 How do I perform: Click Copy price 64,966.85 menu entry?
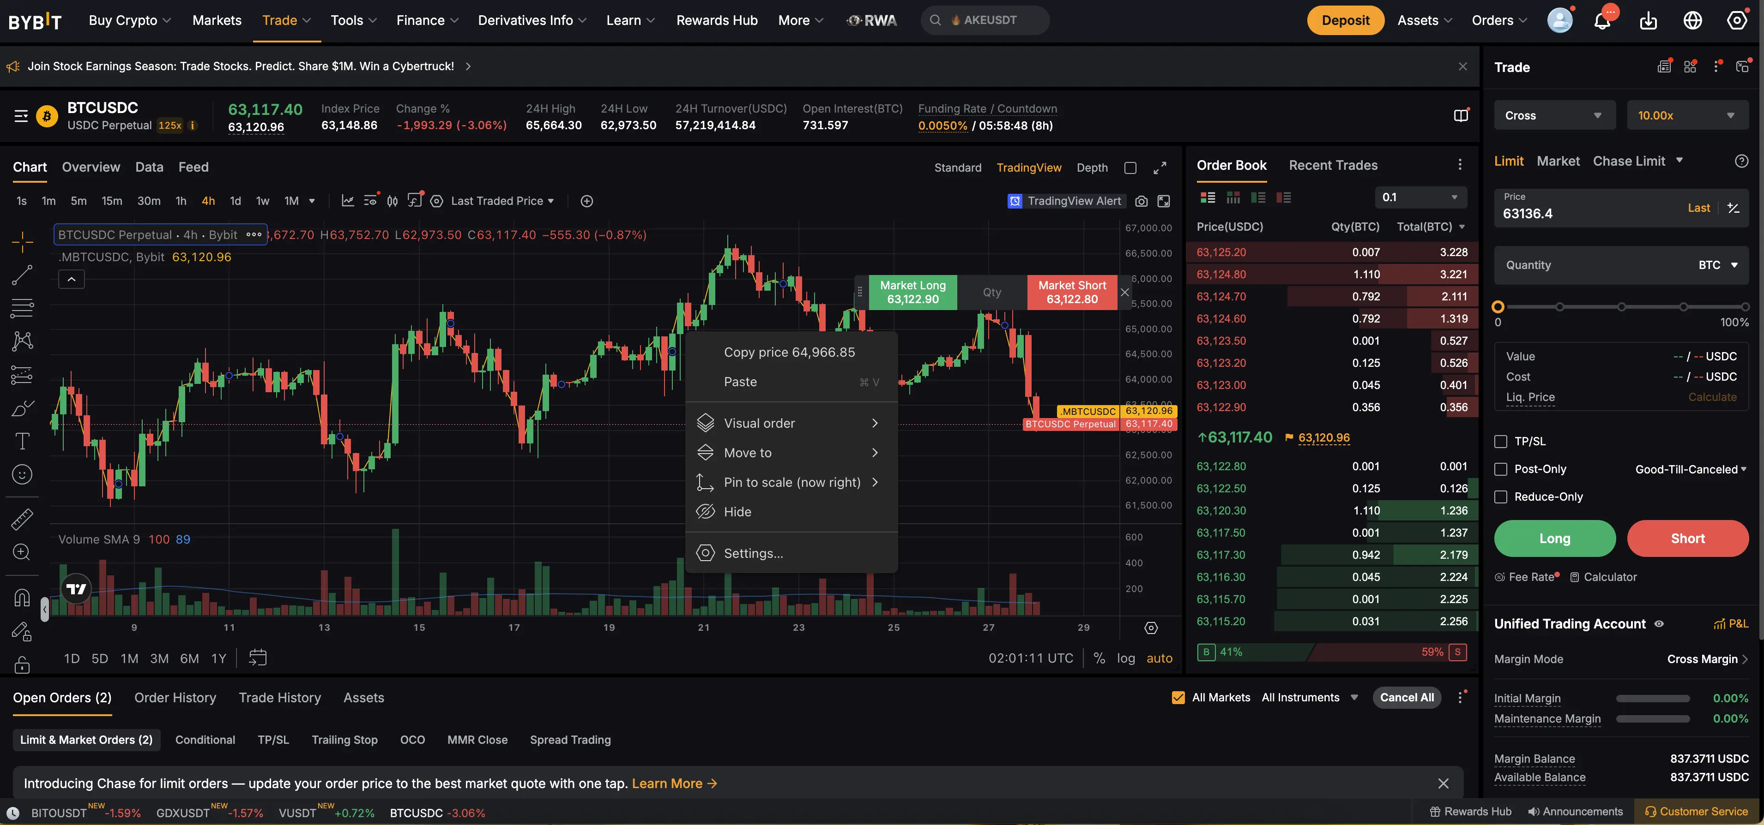(791, 353)
